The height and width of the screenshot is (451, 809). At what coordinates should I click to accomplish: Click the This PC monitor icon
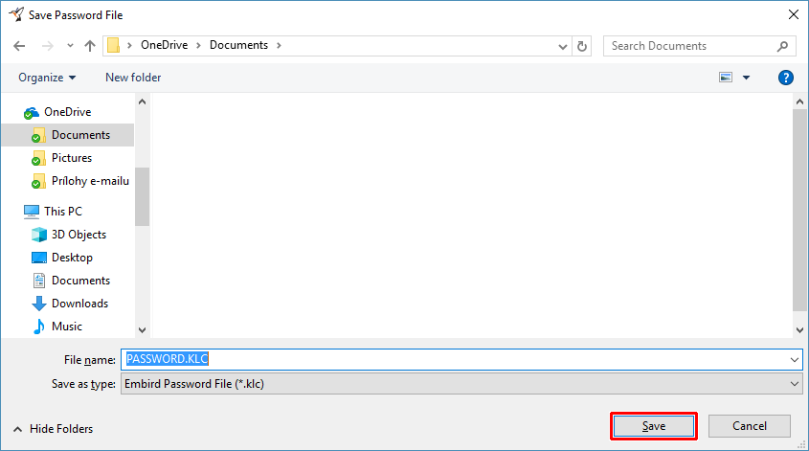coord(32,212)
